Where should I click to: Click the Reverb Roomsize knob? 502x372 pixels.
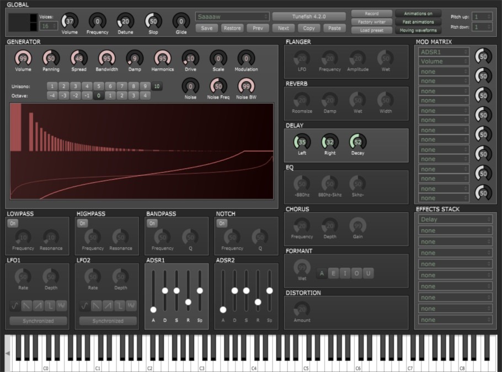tap(302, 100)
